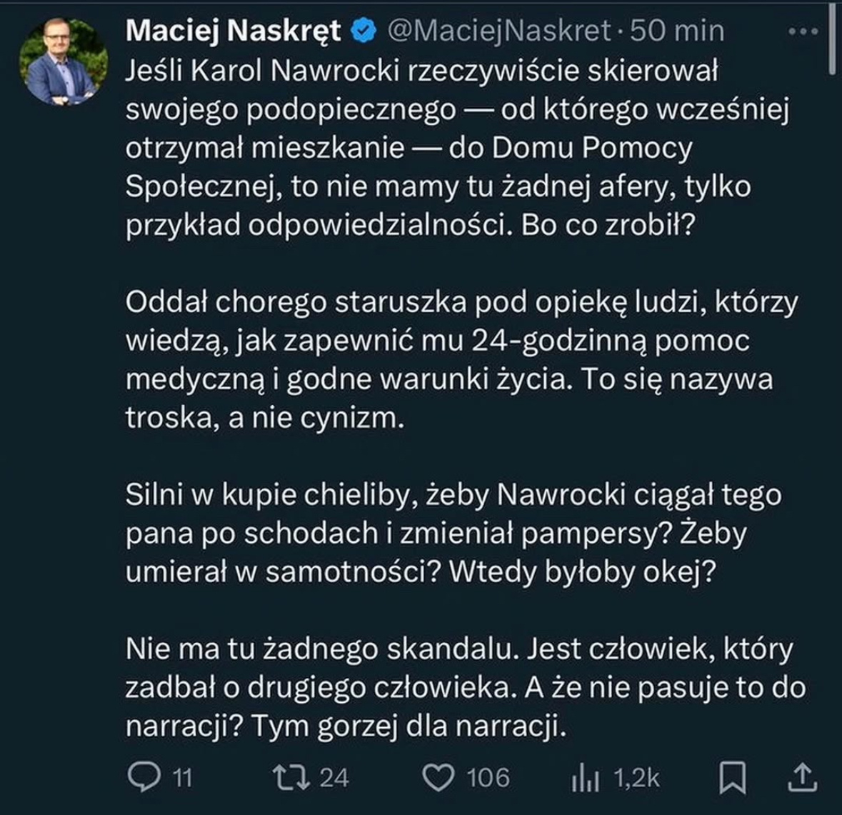Screen dimensions: 842x815
Task: Click the like count 106
Action: [x=488, y=778]
